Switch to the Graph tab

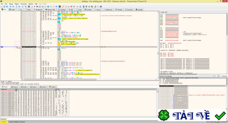pos(12,10)
